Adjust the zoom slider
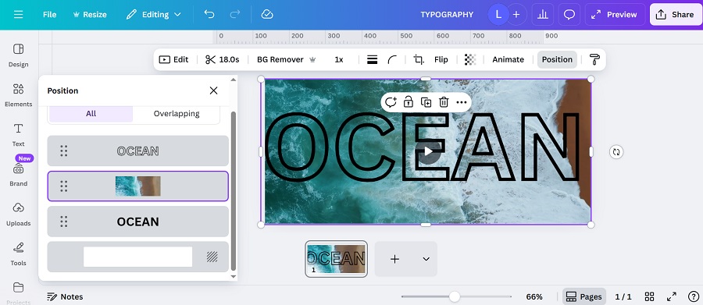 click(455, 296)
